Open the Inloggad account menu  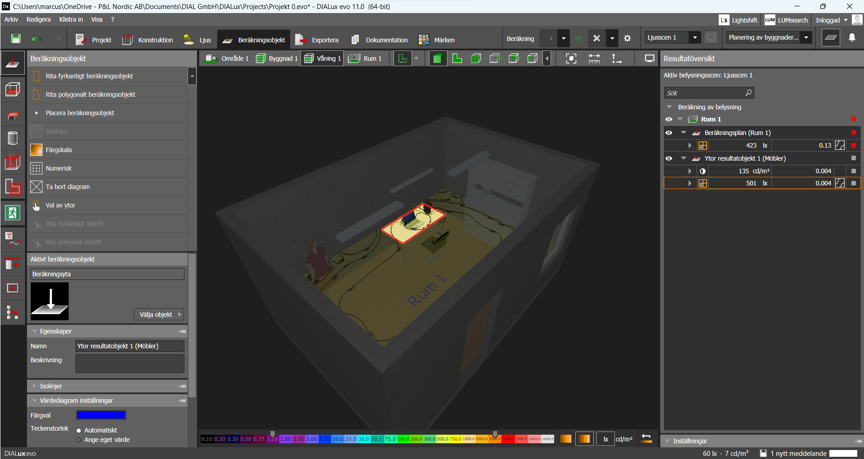click(x=831, y=20)
